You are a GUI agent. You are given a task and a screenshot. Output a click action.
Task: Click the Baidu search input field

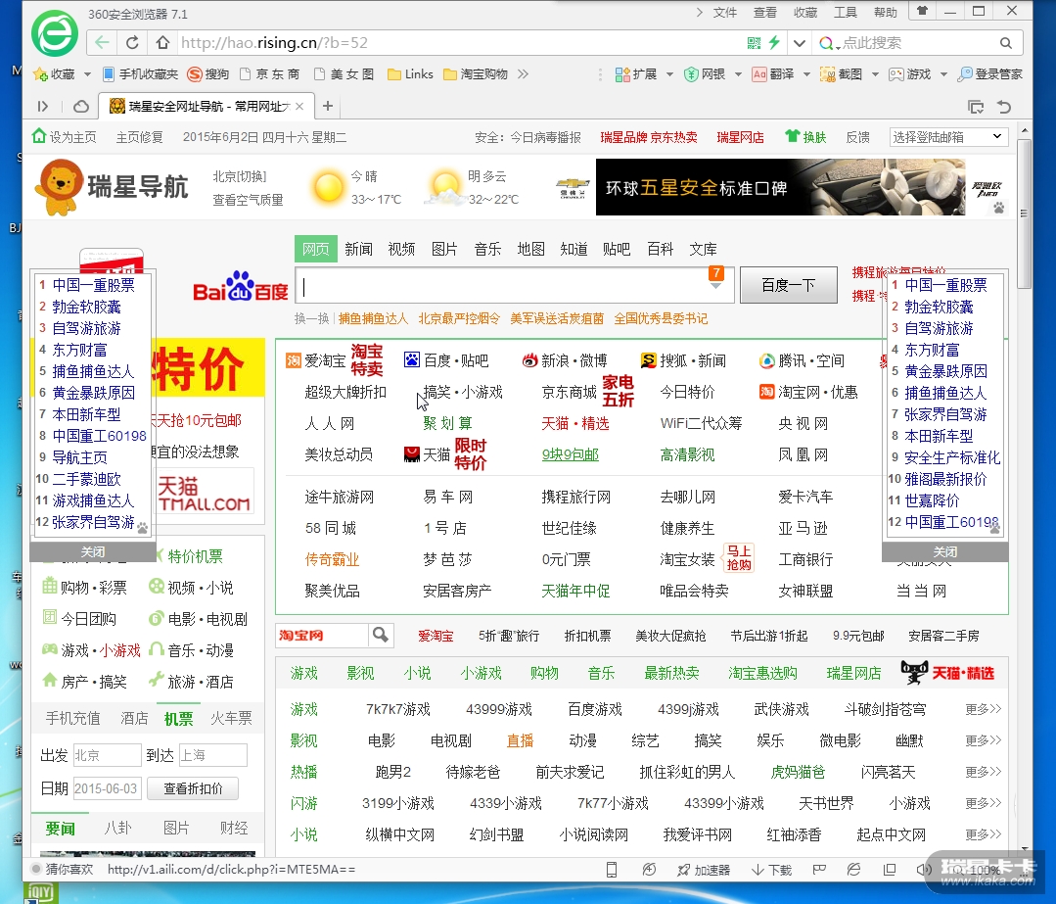click(499, 287)
